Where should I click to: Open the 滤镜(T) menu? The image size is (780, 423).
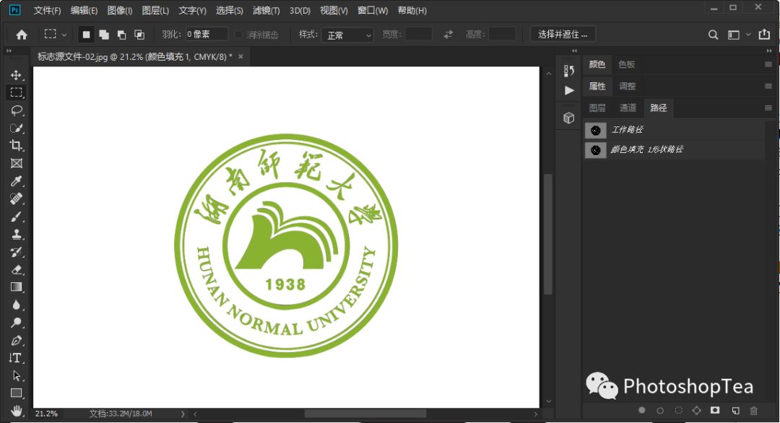[x=266, y=10]
